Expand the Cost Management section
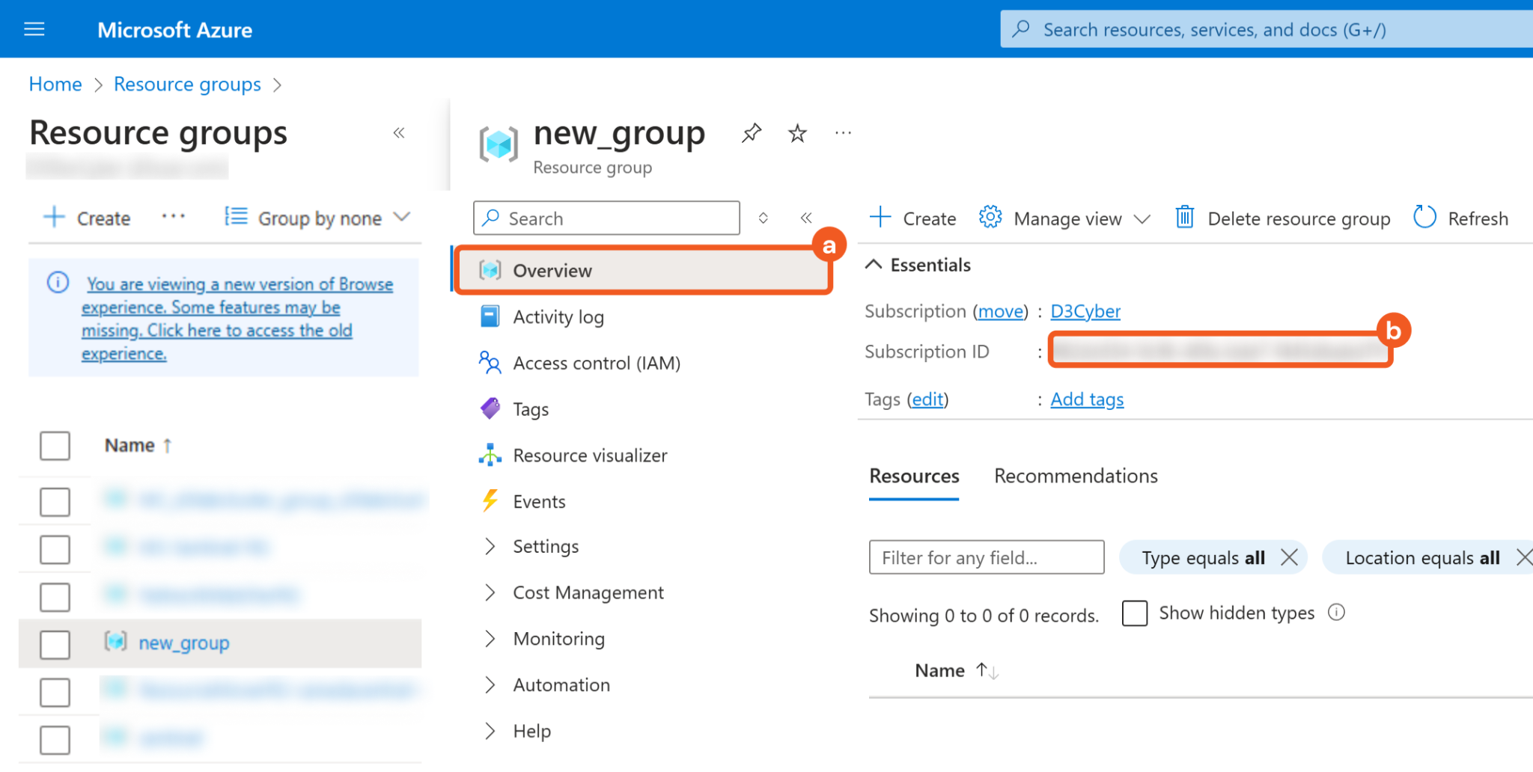The height and width of the screenshot is (772, 1533). tap(588, 592)
